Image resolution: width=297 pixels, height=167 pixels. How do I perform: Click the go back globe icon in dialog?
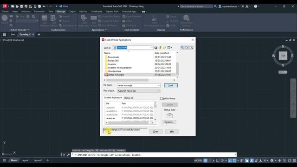tap(156, 48)
